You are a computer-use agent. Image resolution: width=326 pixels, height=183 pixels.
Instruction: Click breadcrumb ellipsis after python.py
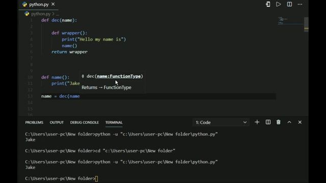(58, 14)
